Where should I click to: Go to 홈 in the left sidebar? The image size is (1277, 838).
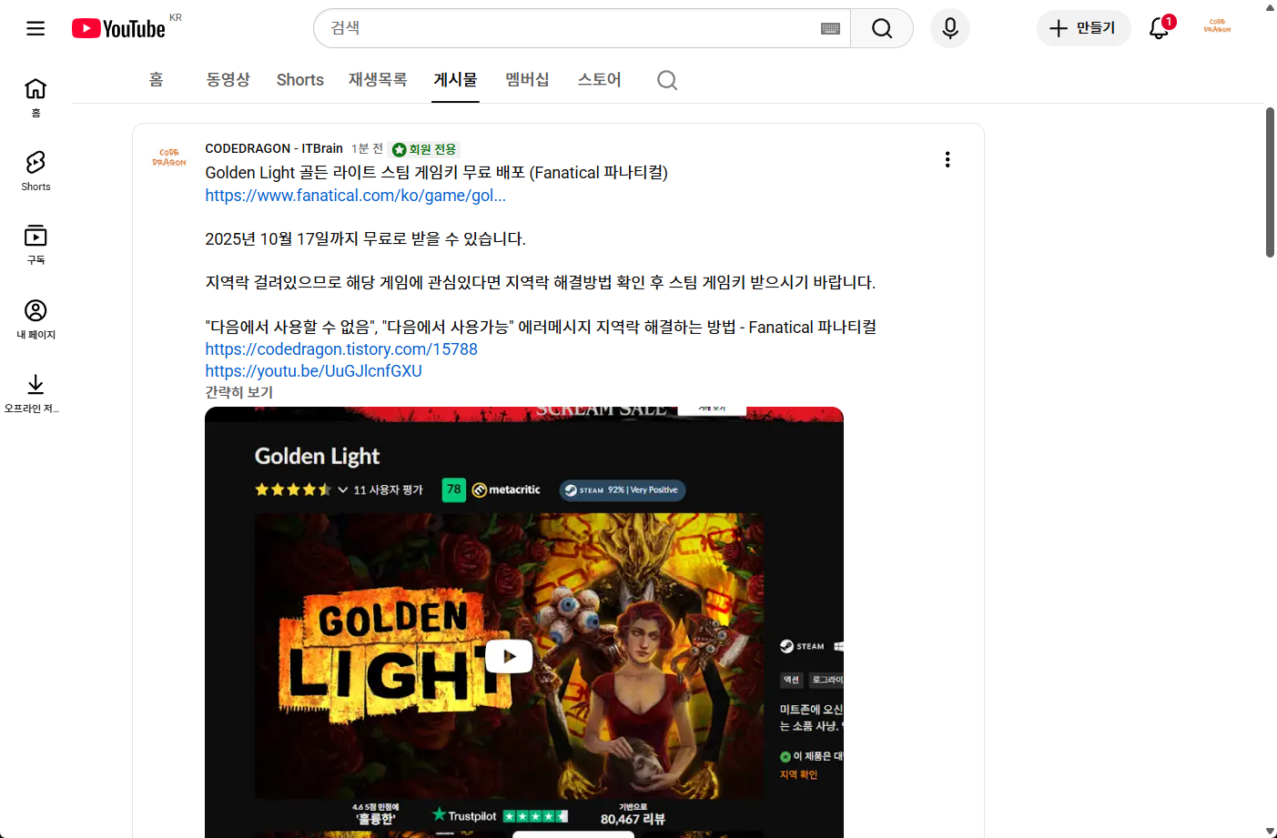35,97
